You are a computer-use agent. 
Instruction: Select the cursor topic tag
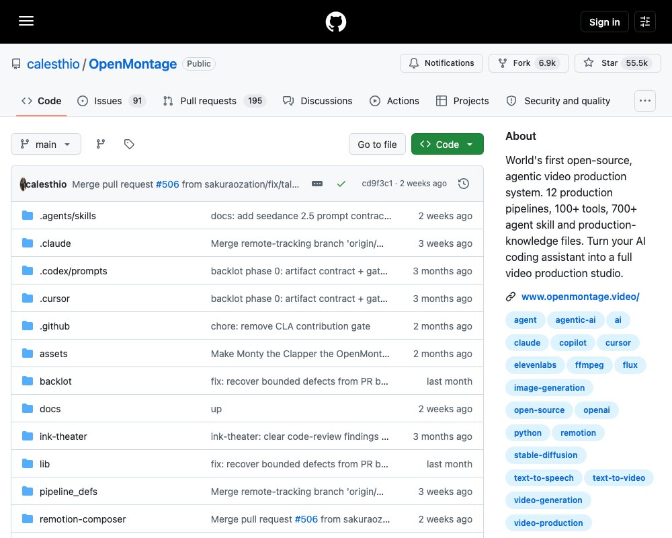tap(618, 343)
